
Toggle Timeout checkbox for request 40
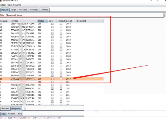click(61, 30)
